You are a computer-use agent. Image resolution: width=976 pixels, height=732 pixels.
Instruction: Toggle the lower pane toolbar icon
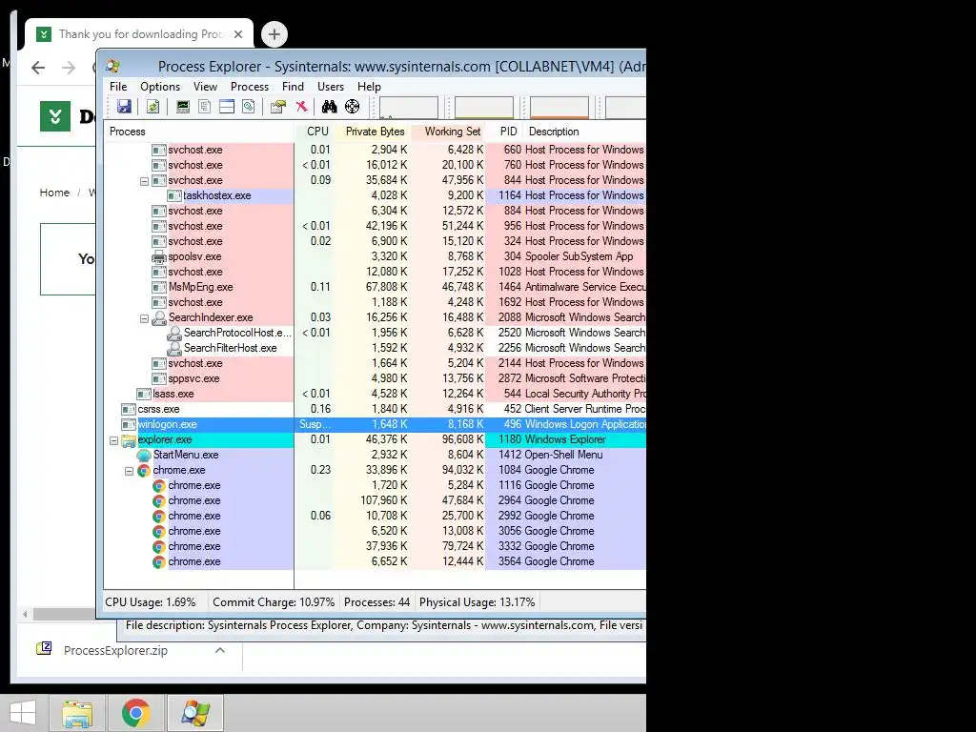tap(227, 107)
